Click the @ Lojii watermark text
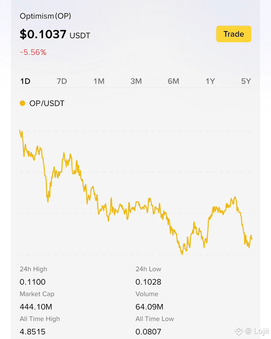The image size is (271, 339). [257, 331]
